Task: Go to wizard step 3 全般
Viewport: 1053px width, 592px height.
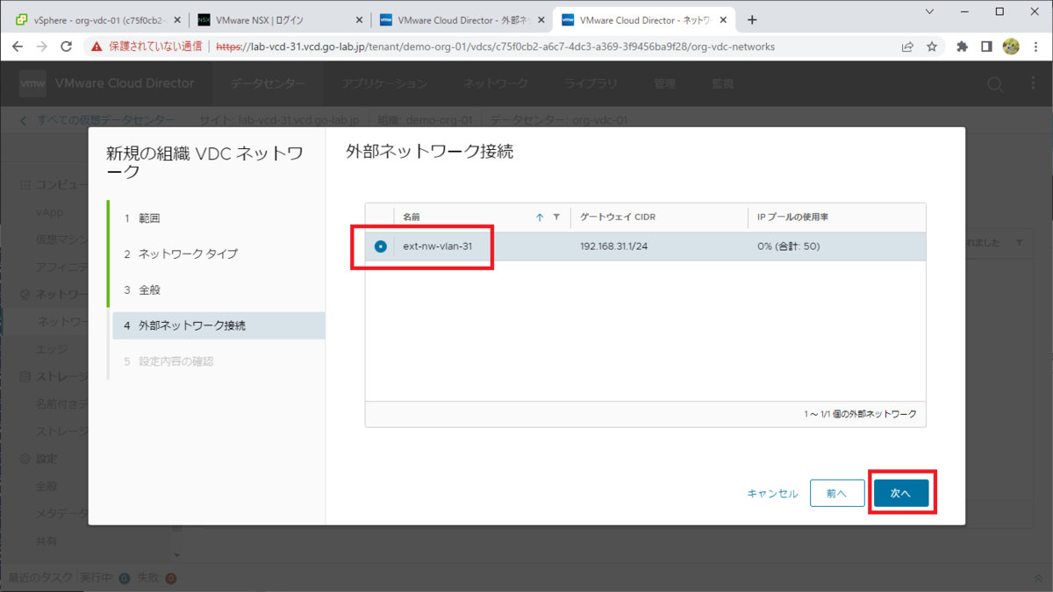Action: click(x=142, y=290)
